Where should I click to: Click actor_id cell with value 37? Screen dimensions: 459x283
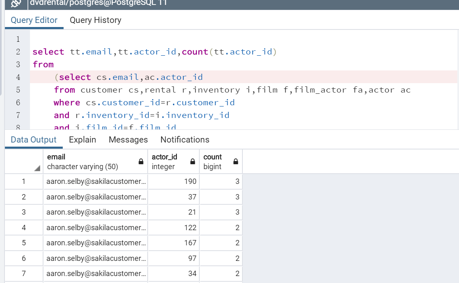(x=174, y=197)
